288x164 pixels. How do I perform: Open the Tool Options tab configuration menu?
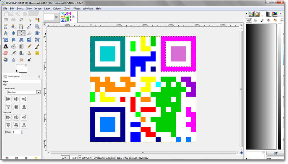coord(39,76)
